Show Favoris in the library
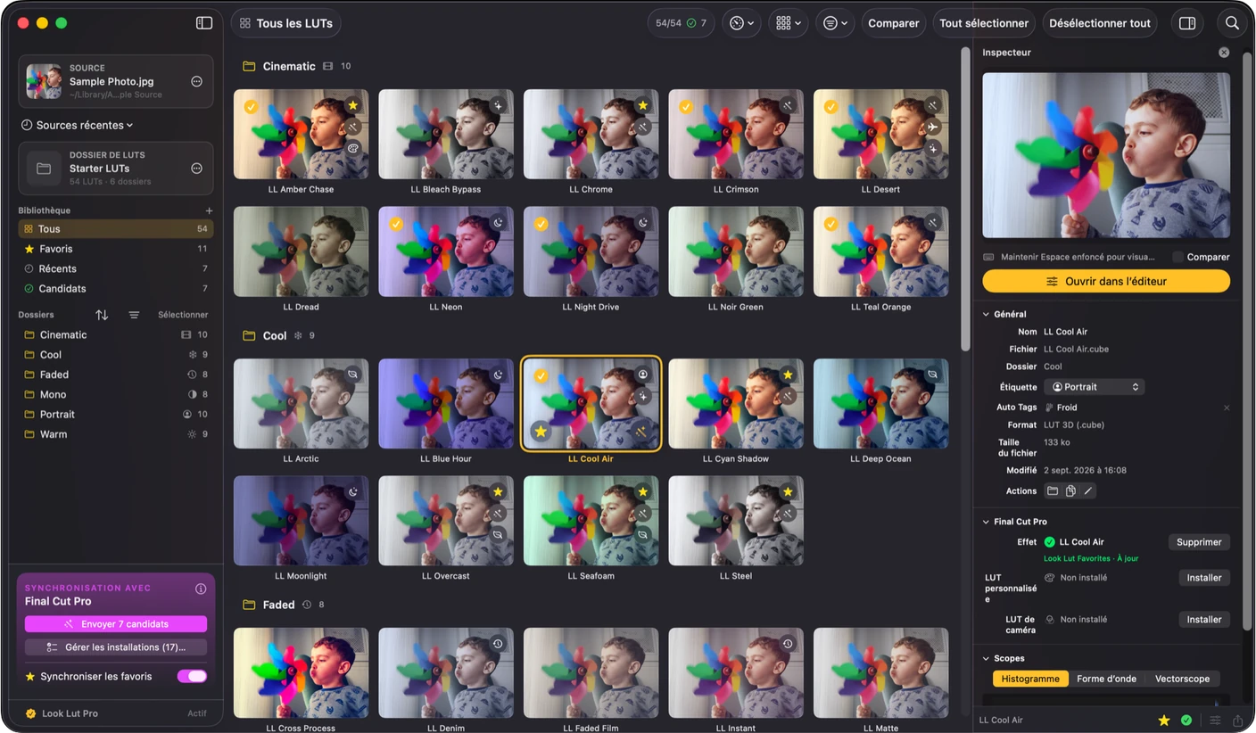1256x733 pixels. coord(116,249)
